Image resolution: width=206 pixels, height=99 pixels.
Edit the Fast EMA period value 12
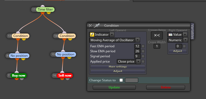(x=137, y=46)
